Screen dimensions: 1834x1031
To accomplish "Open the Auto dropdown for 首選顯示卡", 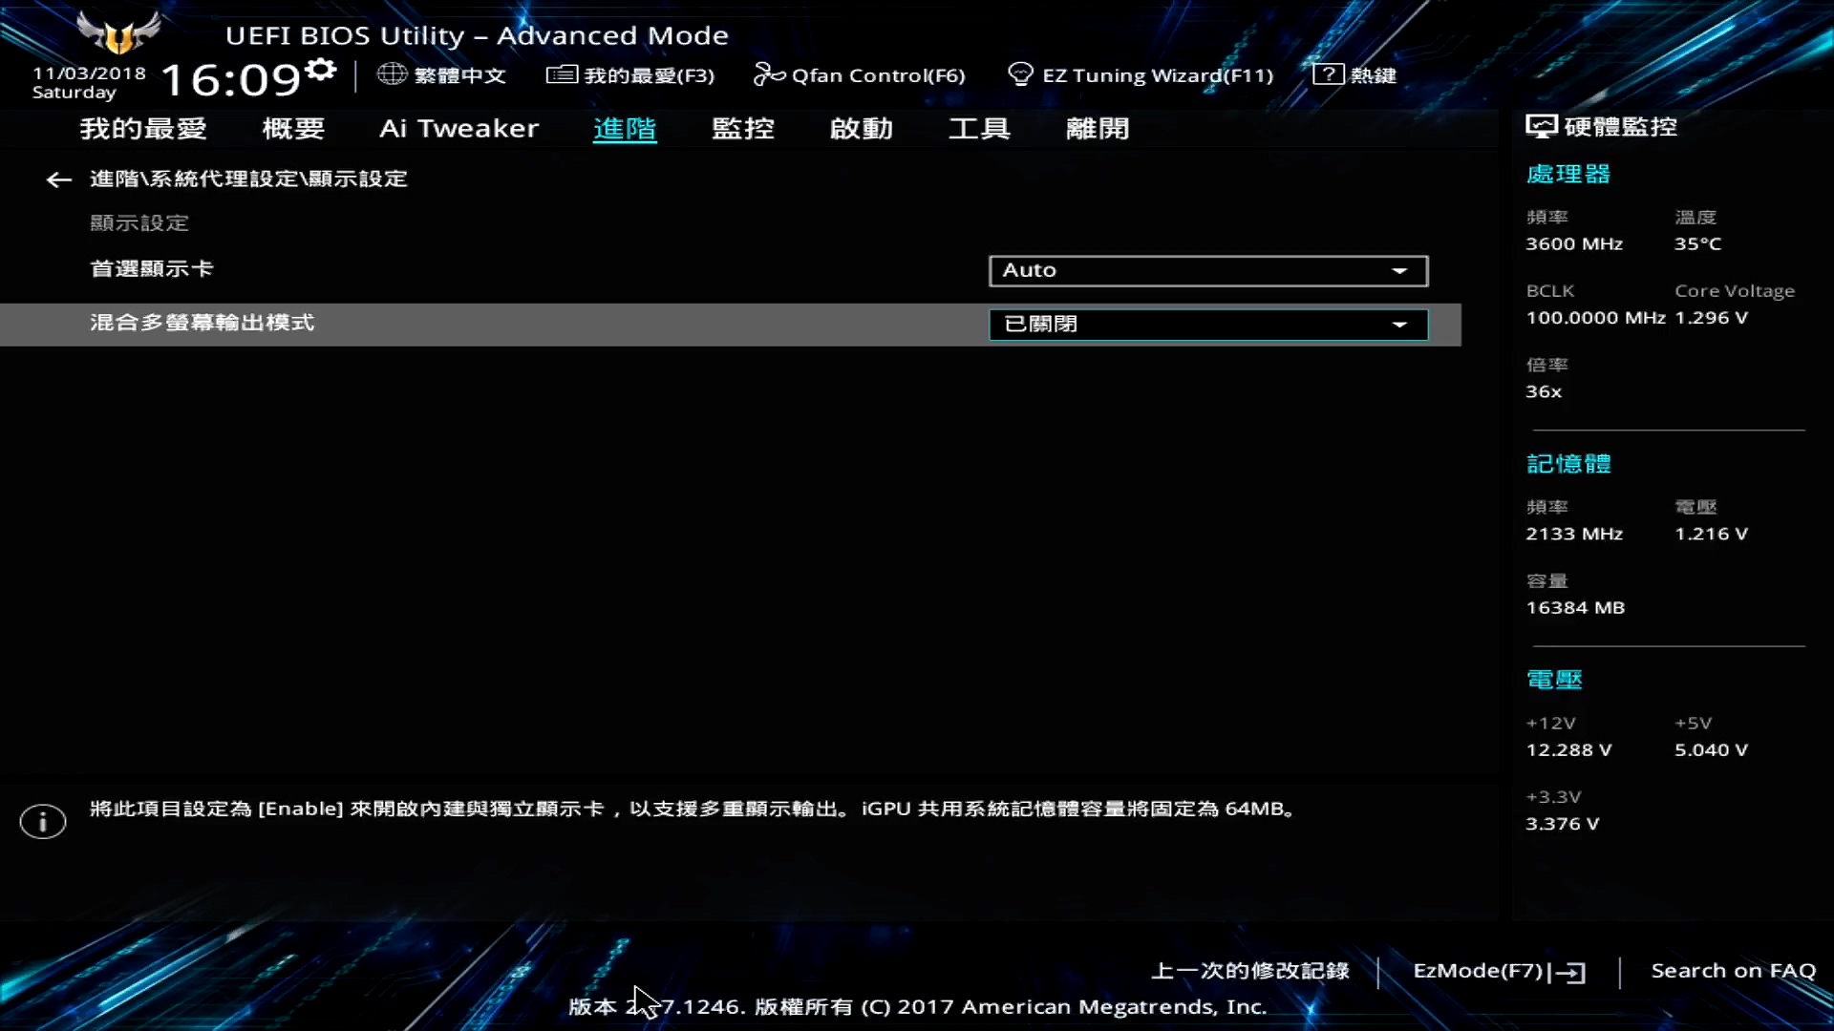I will pos(1207,270).
